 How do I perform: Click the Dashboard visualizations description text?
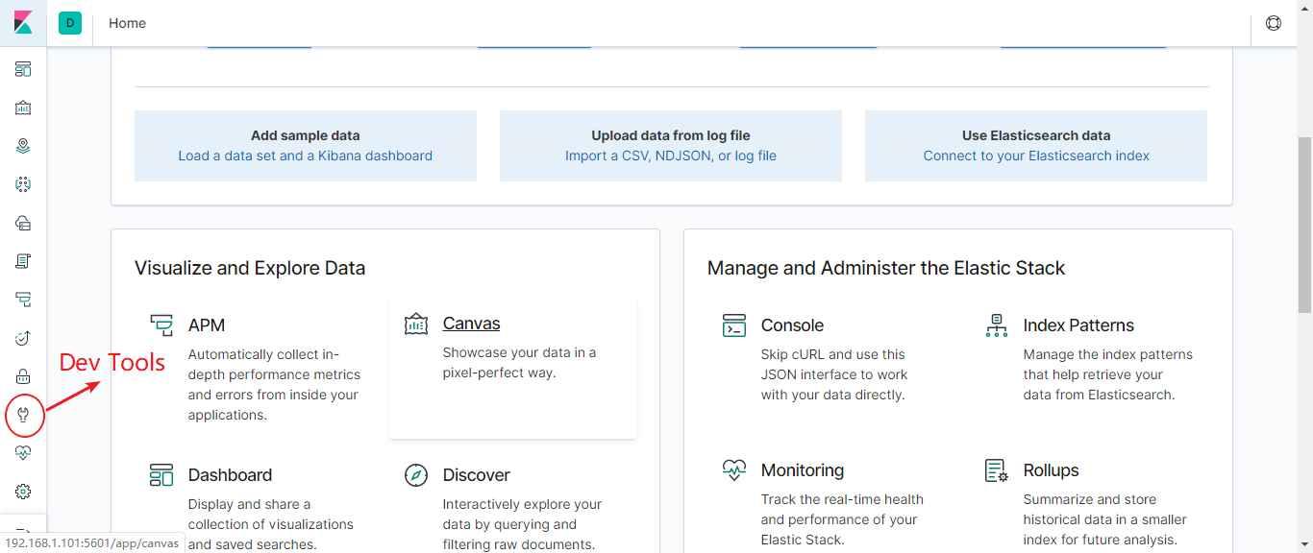coord(271,524)
